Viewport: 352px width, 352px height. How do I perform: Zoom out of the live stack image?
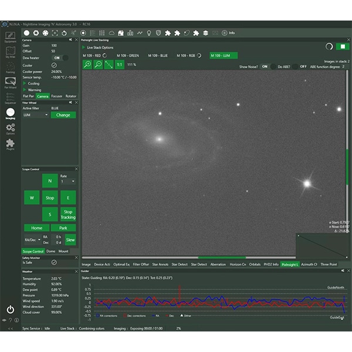pos(98,65)
